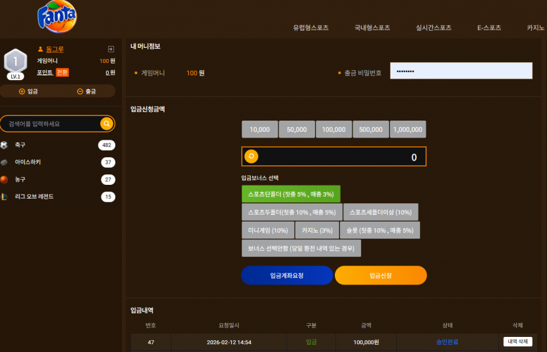Click the 출금 비밀번호 password field
The height and width of the screenshot is (352, 547).
(x=461, y=71)
